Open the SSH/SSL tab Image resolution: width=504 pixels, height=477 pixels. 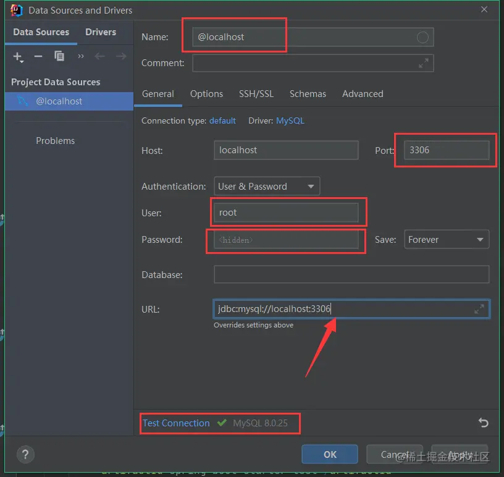256,94
